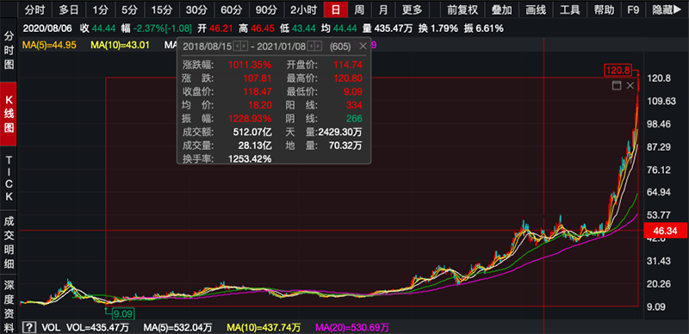The width and height of the screenshot is (689, 334).
Task: Close the interval statistics popup
Action: click(363, 46)
